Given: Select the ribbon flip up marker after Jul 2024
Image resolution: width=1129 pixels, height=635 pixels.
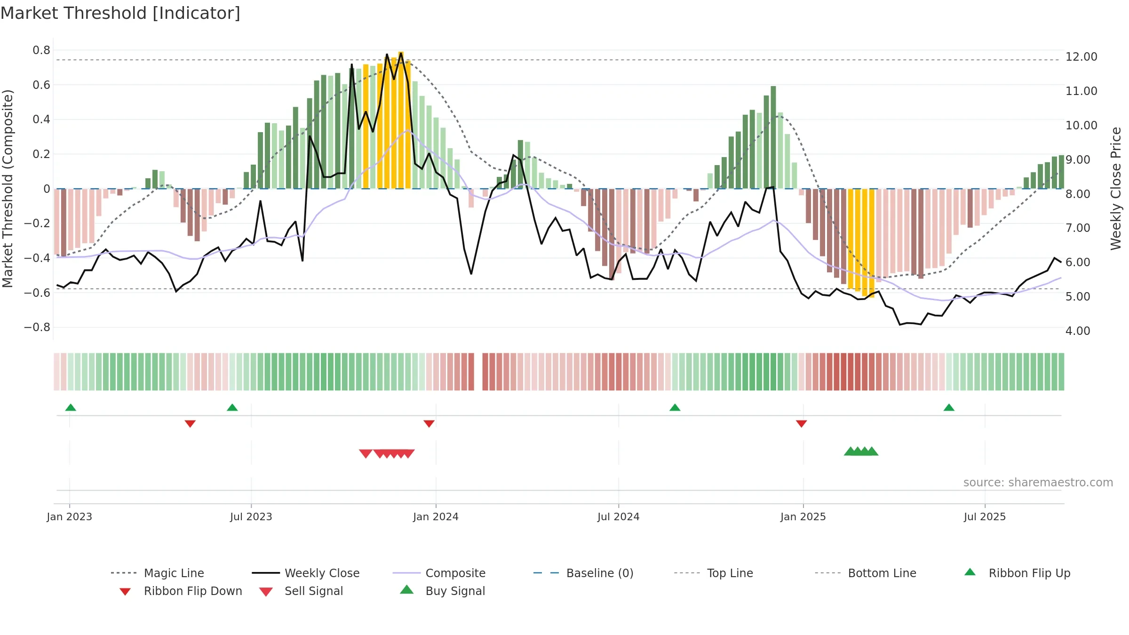Looking at the screenshot, I should pos(675,407).
